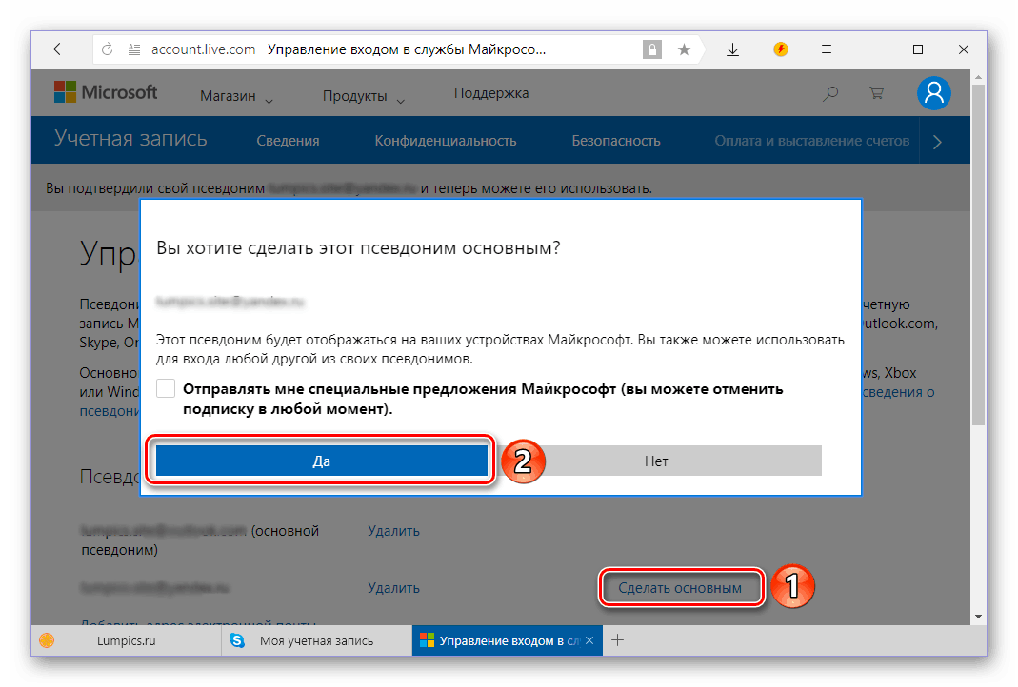
Task: Click the Microsoft search magnifier icon
Action: coord(831,93)
